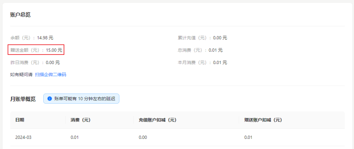Select the 0.00 value under 充值账户扣减
Screen dimensions: 354x149
coord(143,137)
